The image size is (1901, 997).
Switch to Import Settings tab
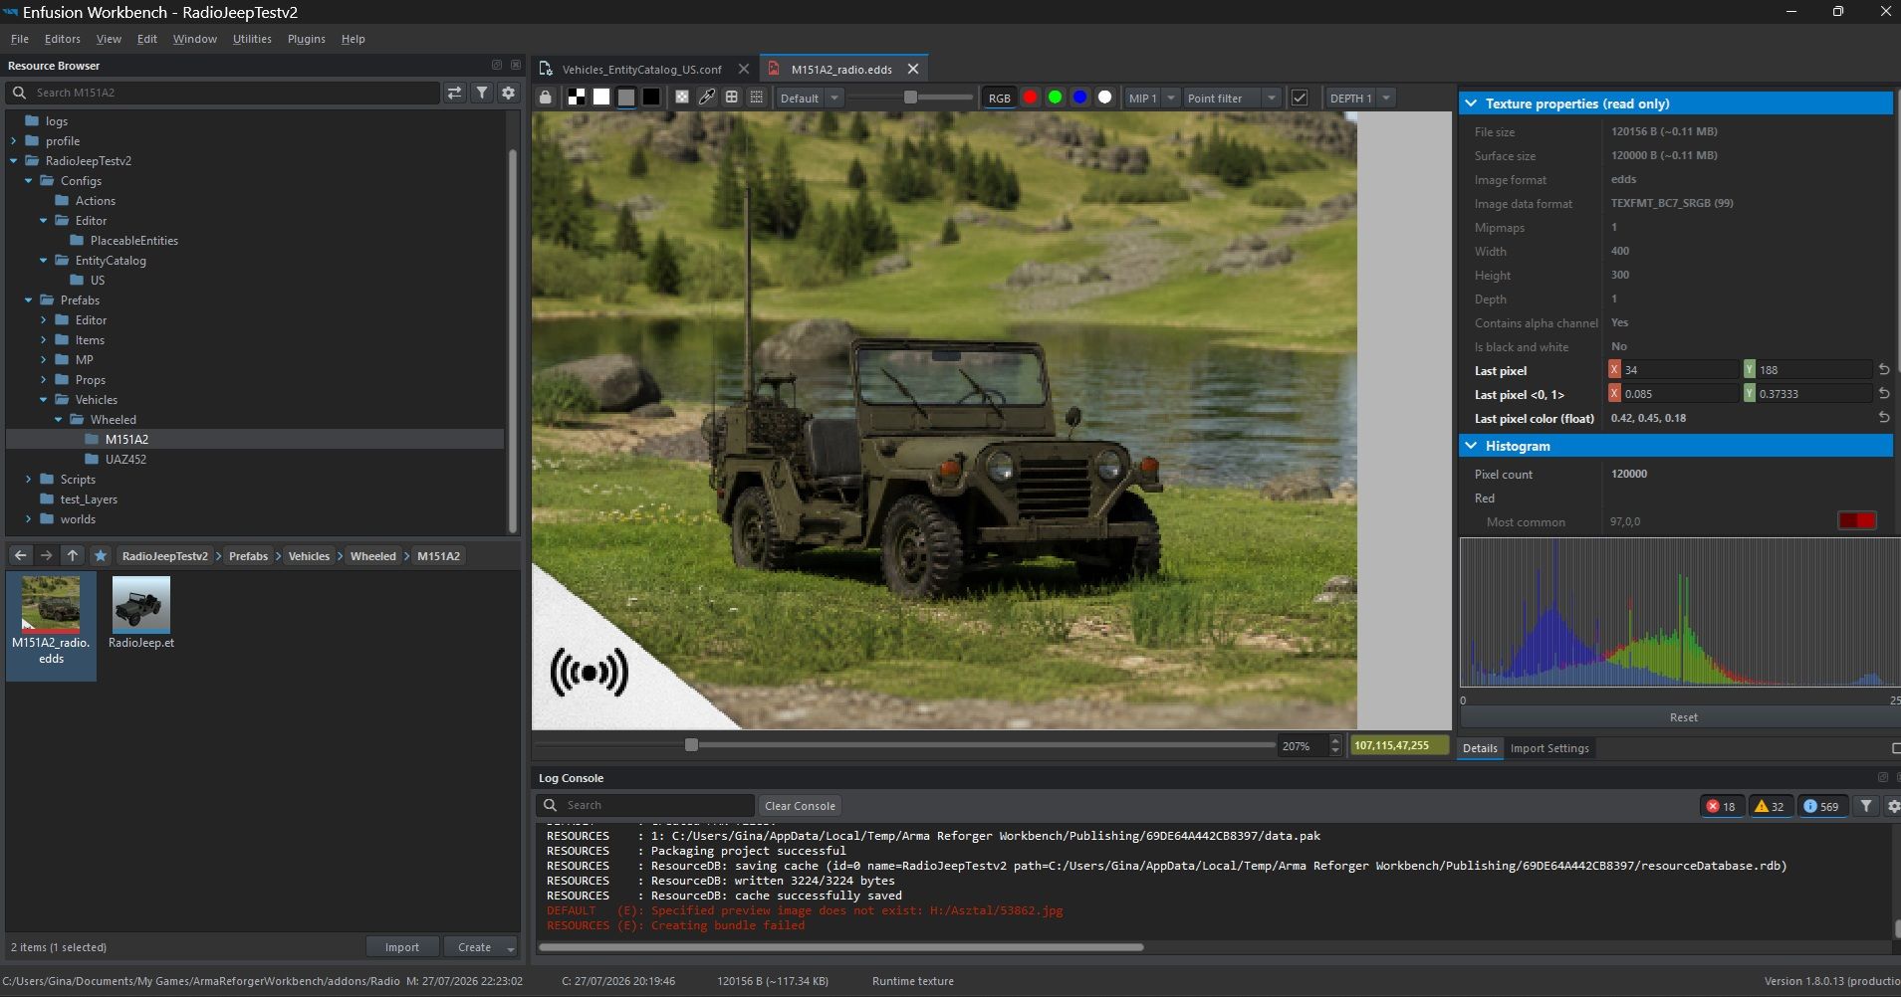click(x=1549, y=748)
